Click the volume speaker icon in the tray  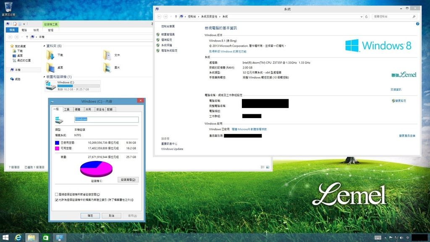(x=401, y=238)
